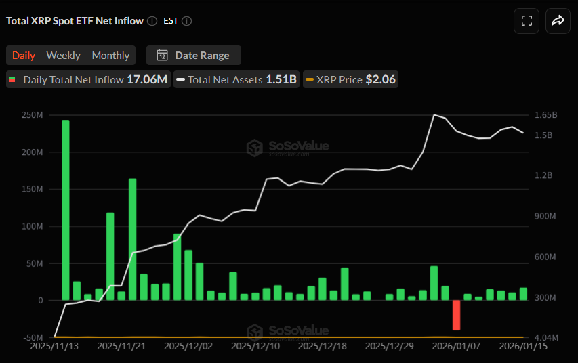Screen dimensions: 578x363
Task: Click the red negative outflow bar
Action: pos(456,315)
